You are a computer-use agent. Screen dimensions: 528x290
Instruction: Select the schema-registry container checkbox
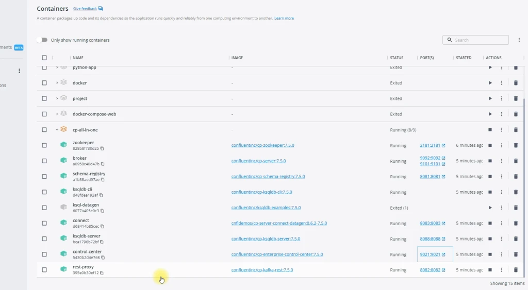tap(44, 177)
